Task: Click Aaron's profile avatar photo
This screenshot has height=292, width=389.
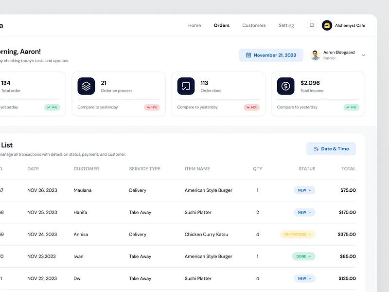Action: click(316, 55)
